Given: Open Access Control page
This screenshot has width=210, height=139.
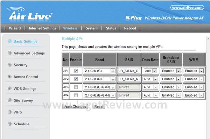Looking at the screenshot, I should coord(26,77).
